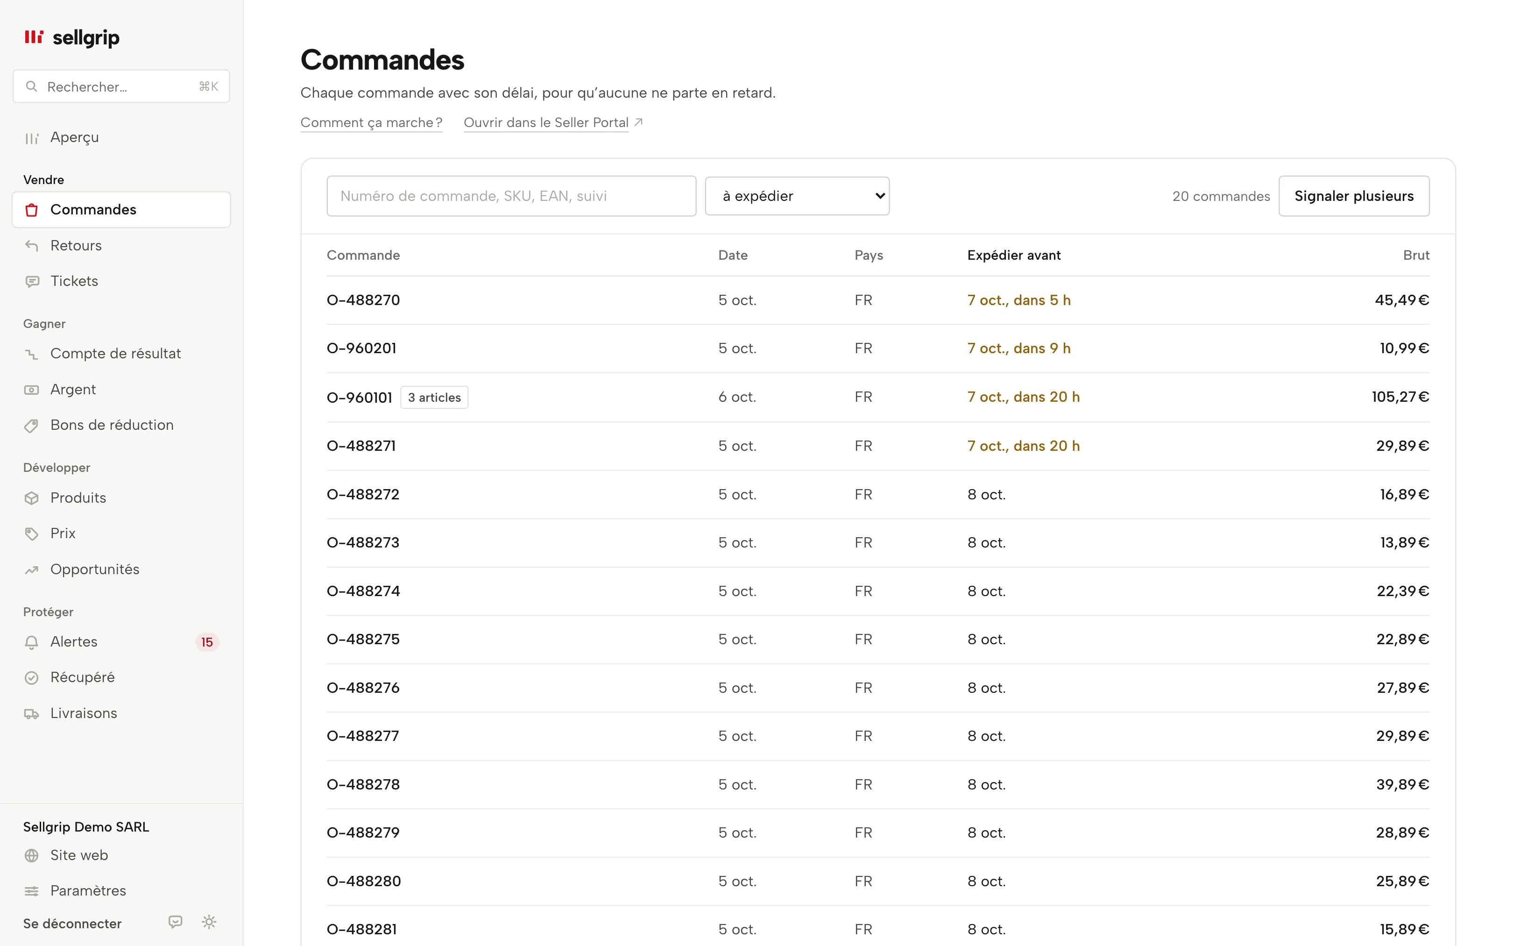Open Opportunités in the sidebar

pos(121,569)
